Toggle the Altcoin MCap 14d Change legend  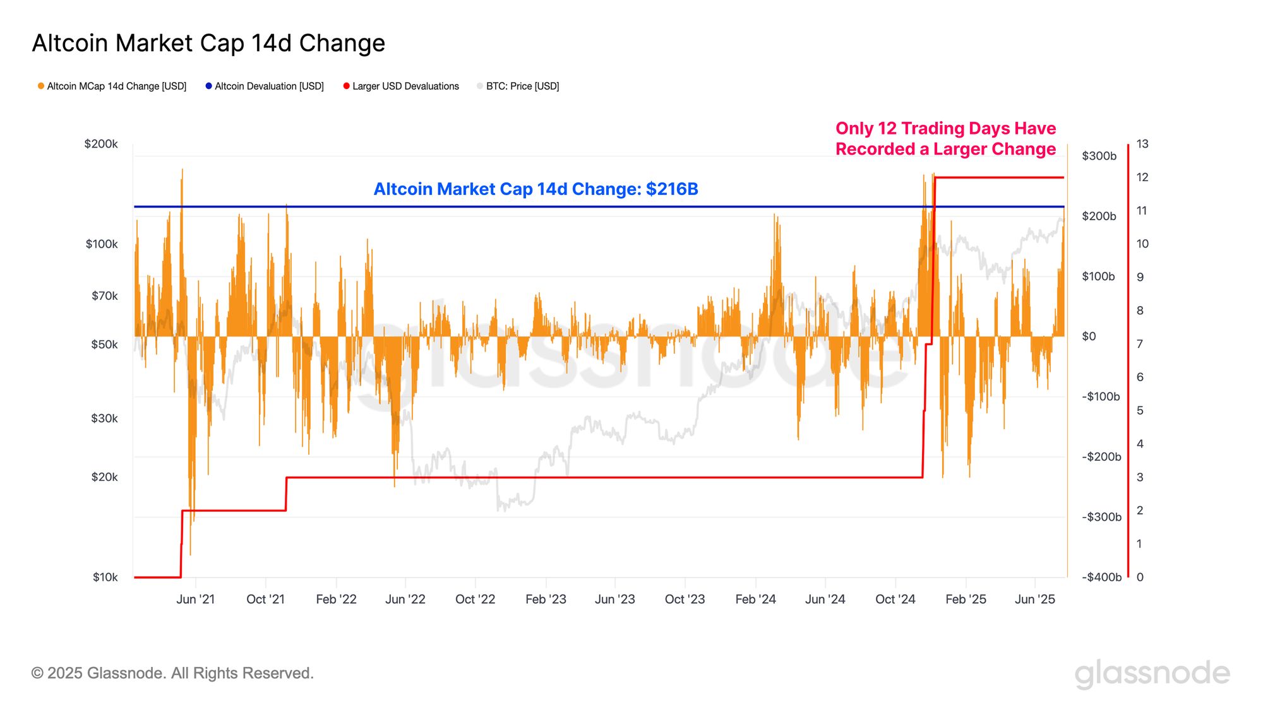112,86
